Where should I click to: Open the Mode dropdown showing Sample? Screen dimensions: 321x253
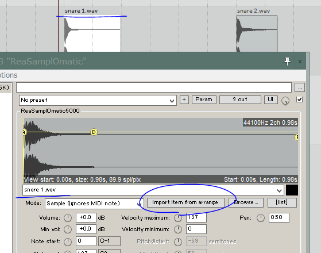(94, 204)
